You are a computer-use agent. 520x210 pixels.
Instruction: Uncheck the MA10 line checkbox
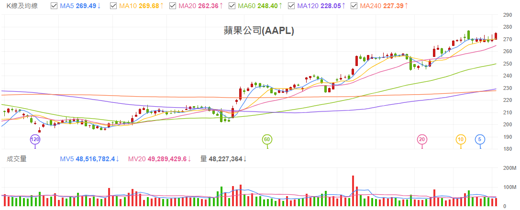113,6
